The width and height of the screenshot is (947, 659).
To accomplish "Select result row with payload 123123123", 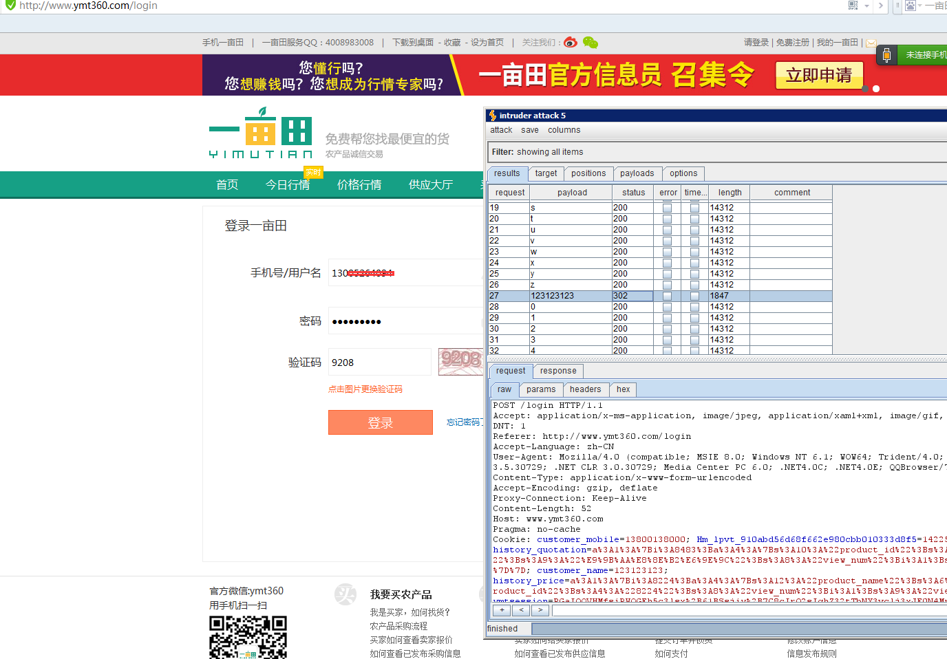I will pos(660,296).
